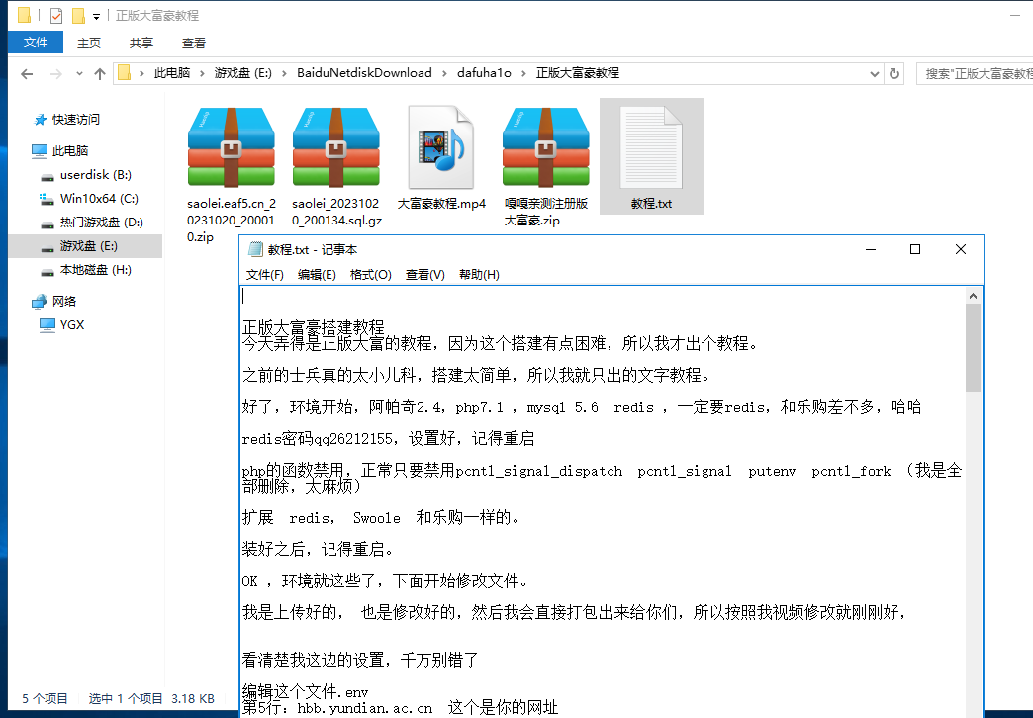
Task: Navigate back to previous folder
Action: click(x=27, y=74)
